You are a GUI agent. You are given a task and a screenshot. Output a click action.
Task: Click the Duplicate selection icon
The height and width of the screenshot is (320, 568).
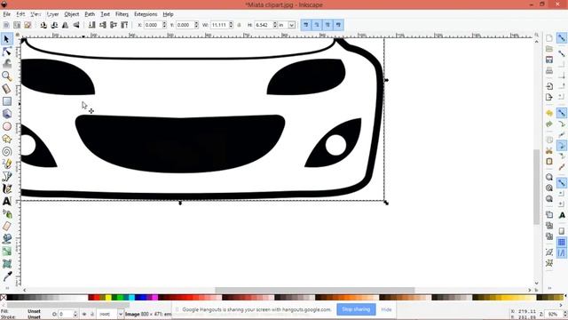pos(549,215)
